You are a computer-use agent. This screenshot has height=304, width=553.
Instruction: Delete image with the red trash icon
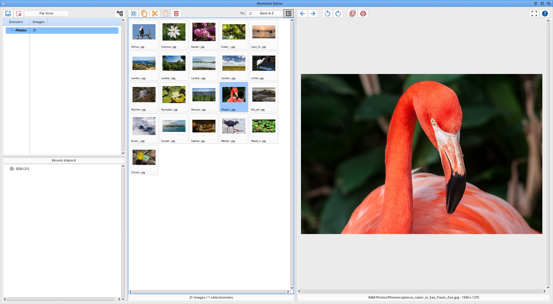176,14
